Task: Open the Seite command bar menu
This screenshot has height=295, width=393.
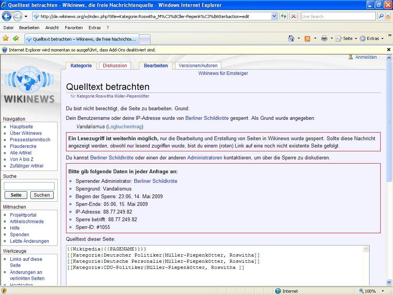Action: (x=347, y=38)
